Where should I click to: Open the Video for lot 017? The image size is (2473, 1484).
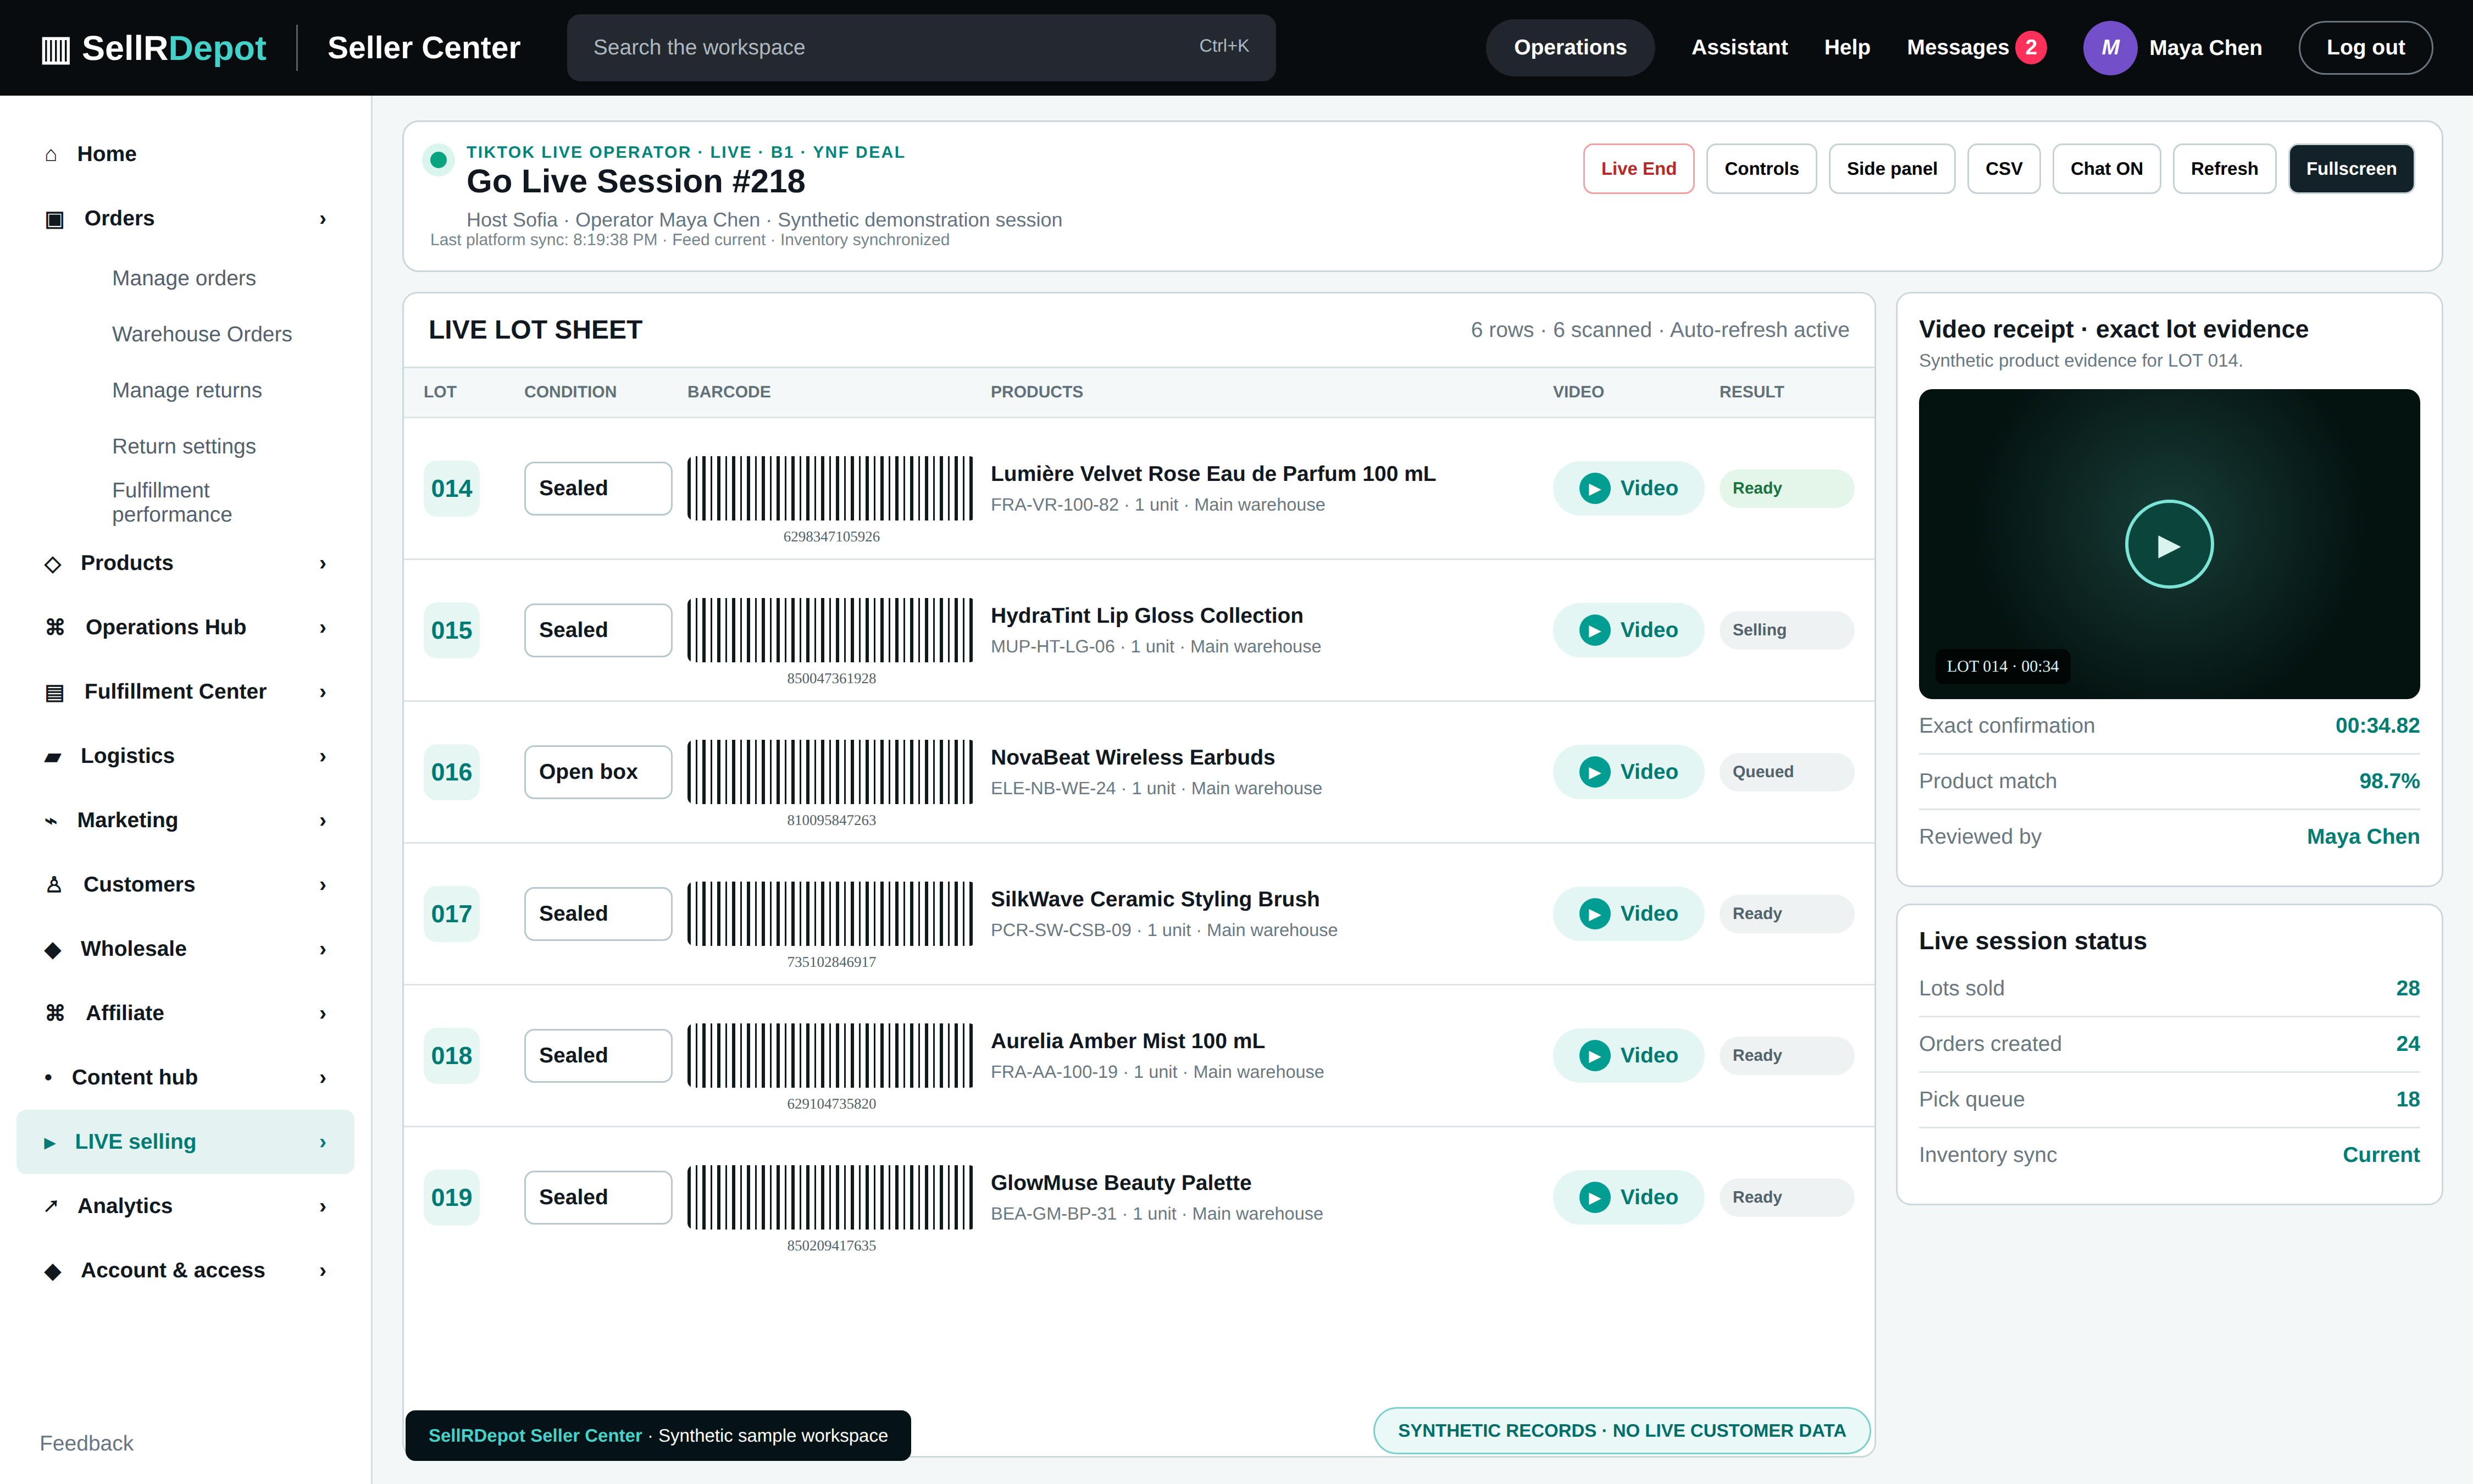point(1627,914)
